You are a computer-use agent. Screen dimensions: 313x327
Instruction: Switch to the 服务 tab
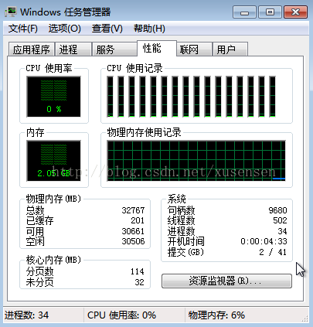pyautogui.click(x=114, y=49)
